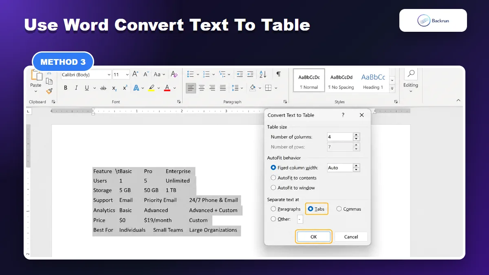Justify the paragraph text
Screen dimensions: 489x275
coord(222,88)
